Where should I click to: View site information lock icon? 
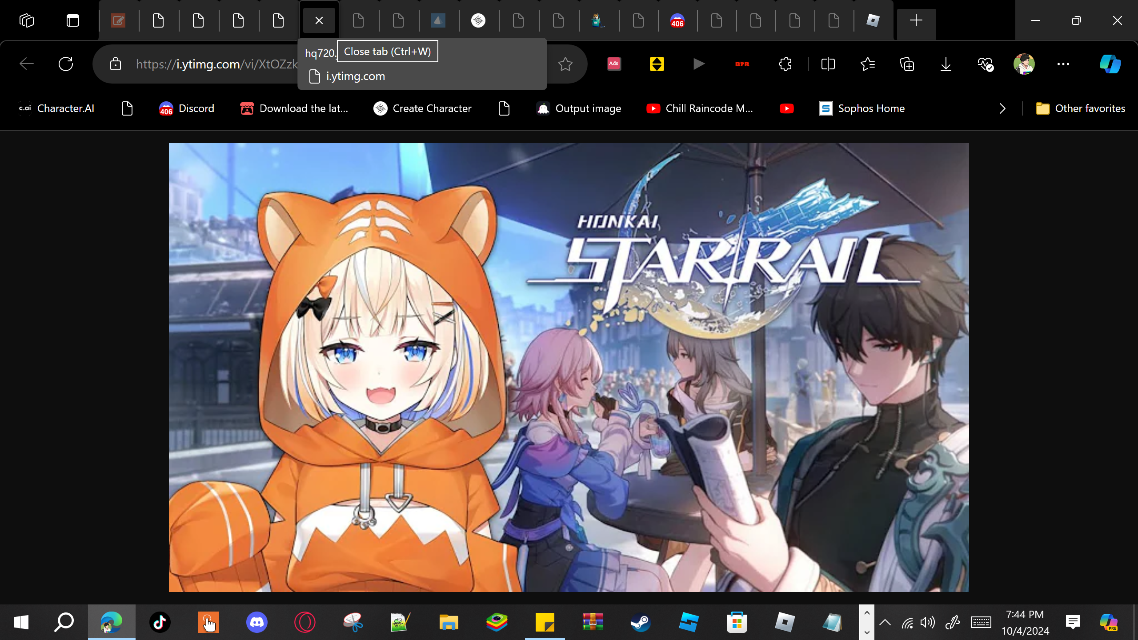116,64
